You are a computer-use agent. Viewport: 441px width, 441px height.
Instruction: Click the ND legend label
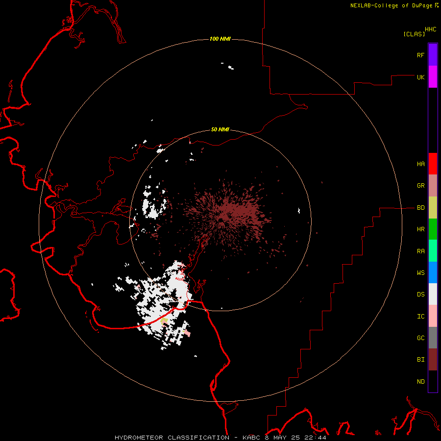point(420,382)
